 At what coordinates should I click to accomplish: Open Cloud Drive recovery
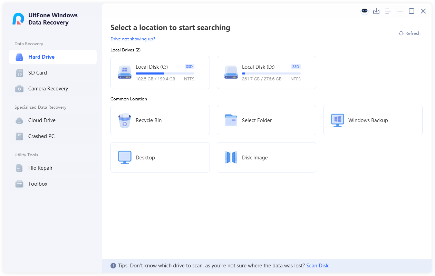pyautogui.click(x=41, y=120)
